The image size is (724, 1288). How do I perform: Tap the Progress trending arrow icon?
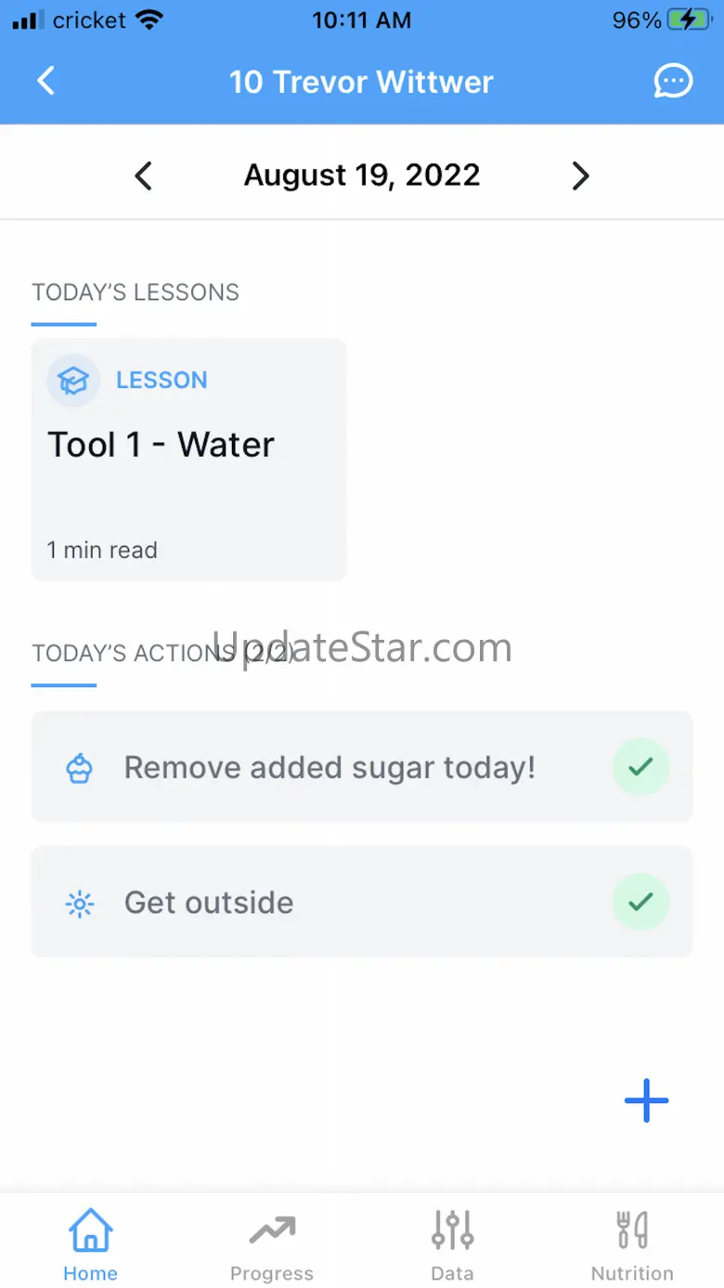tap(271, 1231)
